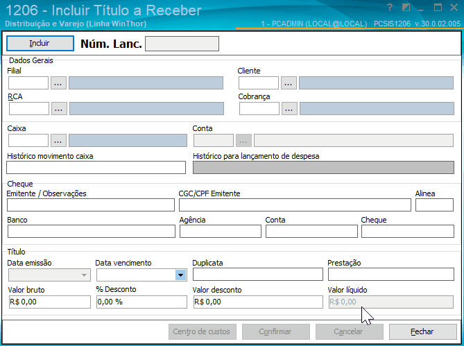Click the Fechar button
This screenshot has height=346, width=464.
tap(423, 332)
